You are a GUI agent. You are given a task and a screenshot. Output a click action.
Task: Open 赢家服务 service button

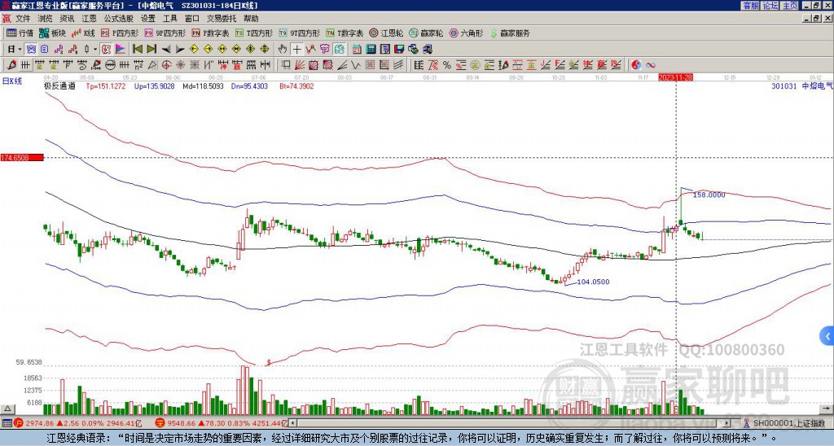(x=510, y=33)
